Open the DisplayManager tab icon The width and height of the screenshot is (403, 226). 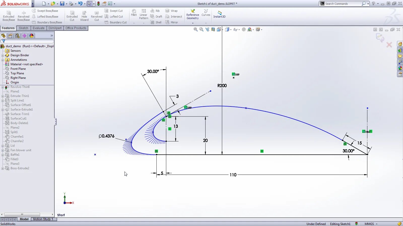tap(31, 36)
